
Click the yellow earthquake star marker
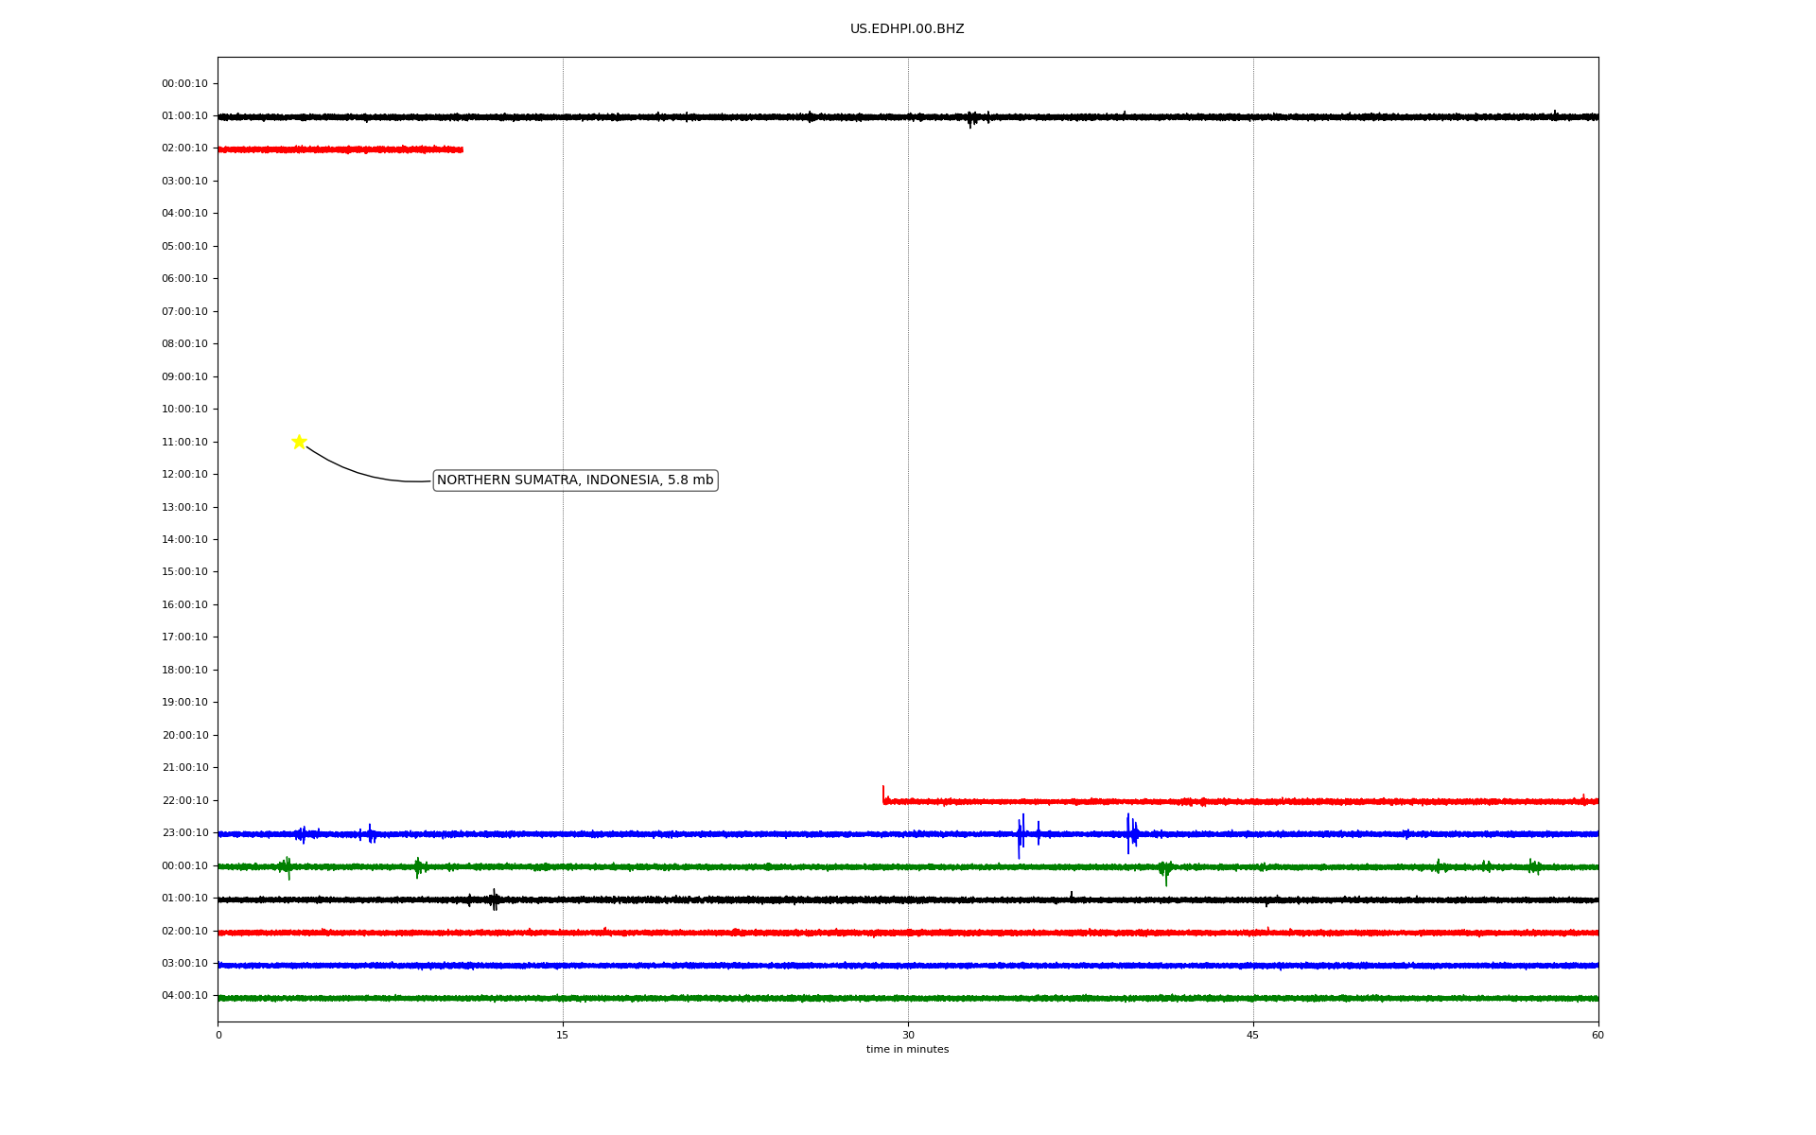[299, 442]
